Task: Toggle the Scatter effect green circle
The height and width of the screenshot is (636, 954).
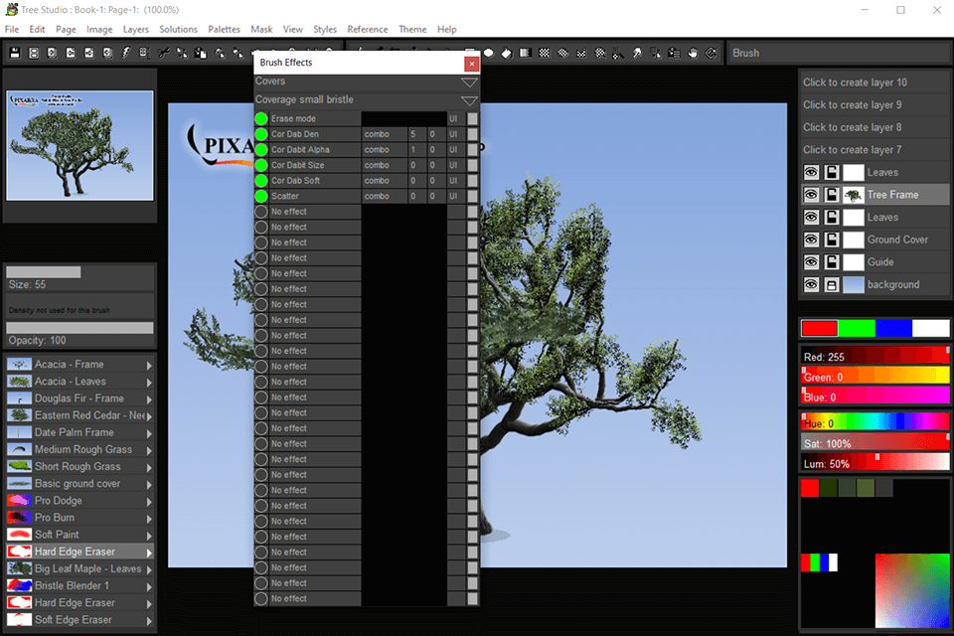Action: (x=261, y=196)
